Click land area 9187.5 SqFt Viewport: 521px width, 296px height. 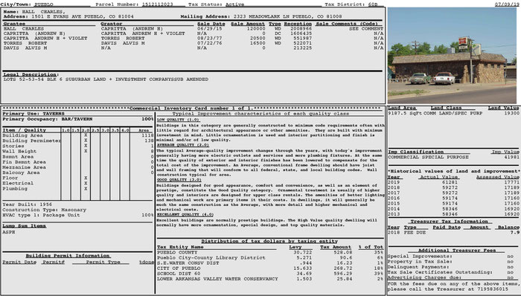[405, 113]
